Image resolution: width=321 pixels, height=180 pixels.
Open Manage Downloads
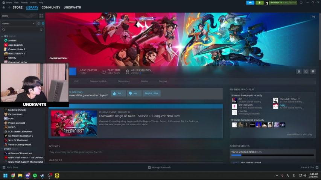pyautogui.click(x=159, y=167)
